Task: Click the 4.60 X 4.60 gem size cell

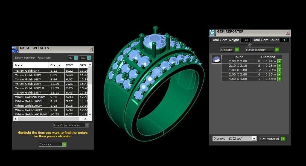Action: 238,79
